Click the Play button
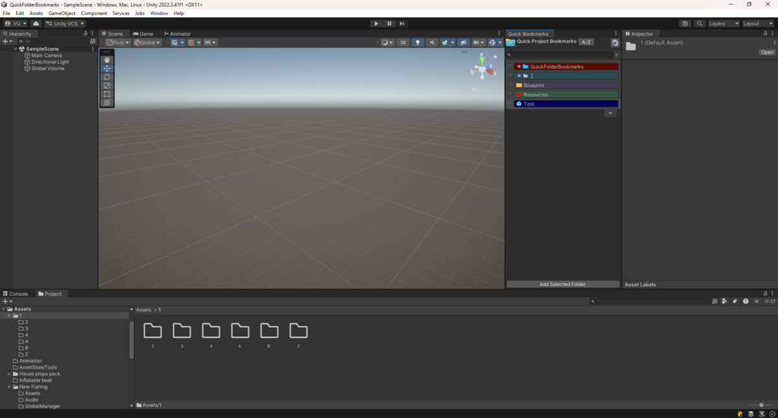778x418 pixels. (x=376, y=23)
